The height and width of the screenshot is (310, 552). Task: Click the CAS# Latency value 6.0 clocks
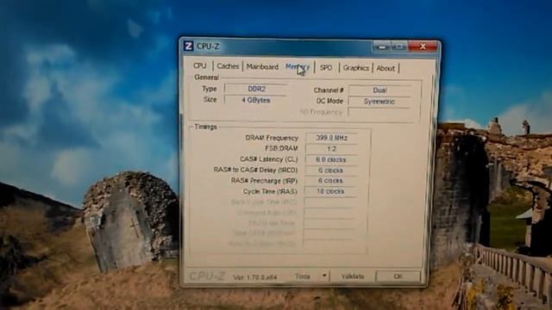[331, 159]
